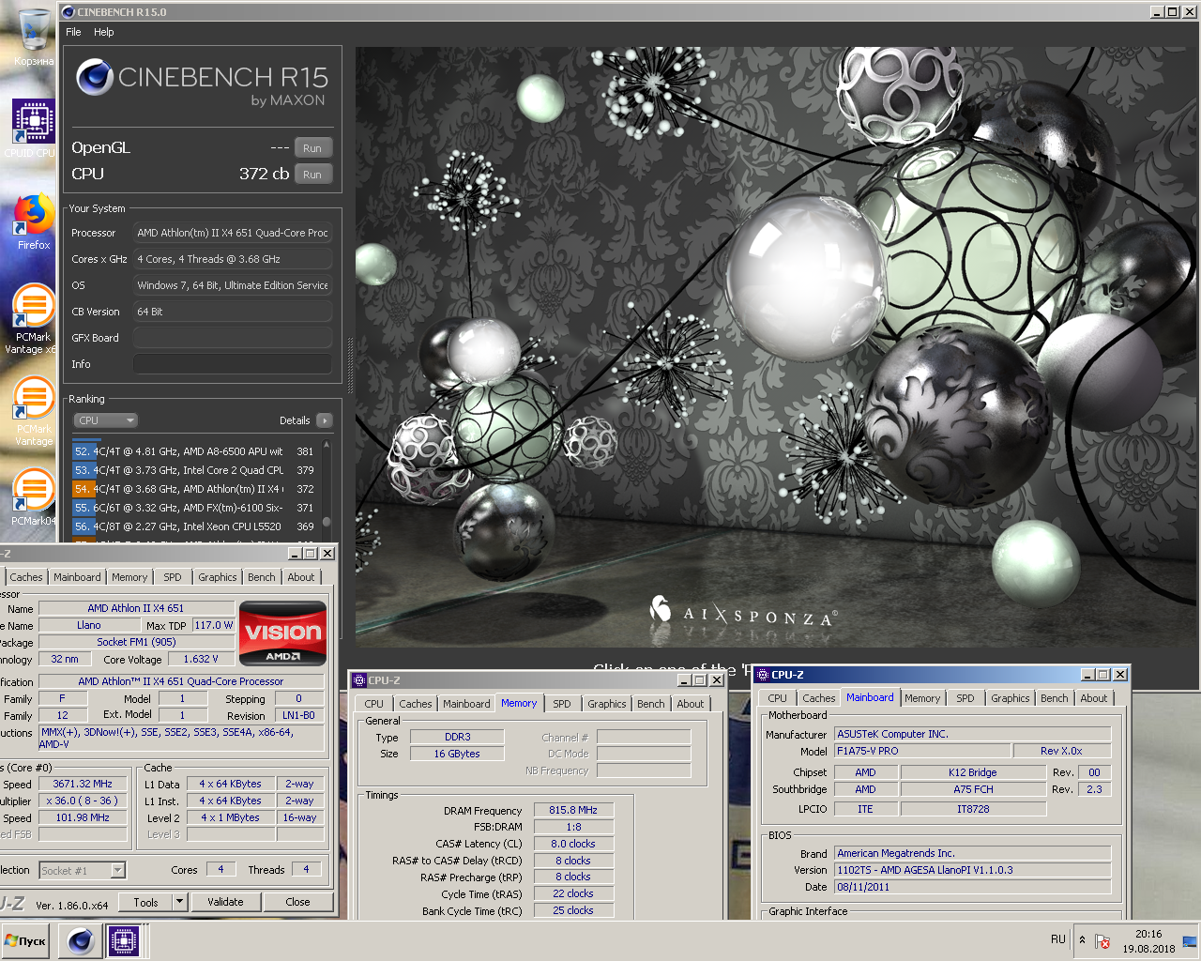Screen dimensions: 1201x961
Task: Show hidden tray icons arrow
Action: pos(1082,939)
